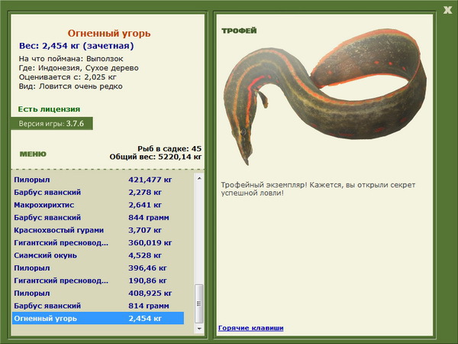Grab the fish list scrollbar thumb
Screen dimensions: 458x344
pyautogui.click(x=199, y=303)
